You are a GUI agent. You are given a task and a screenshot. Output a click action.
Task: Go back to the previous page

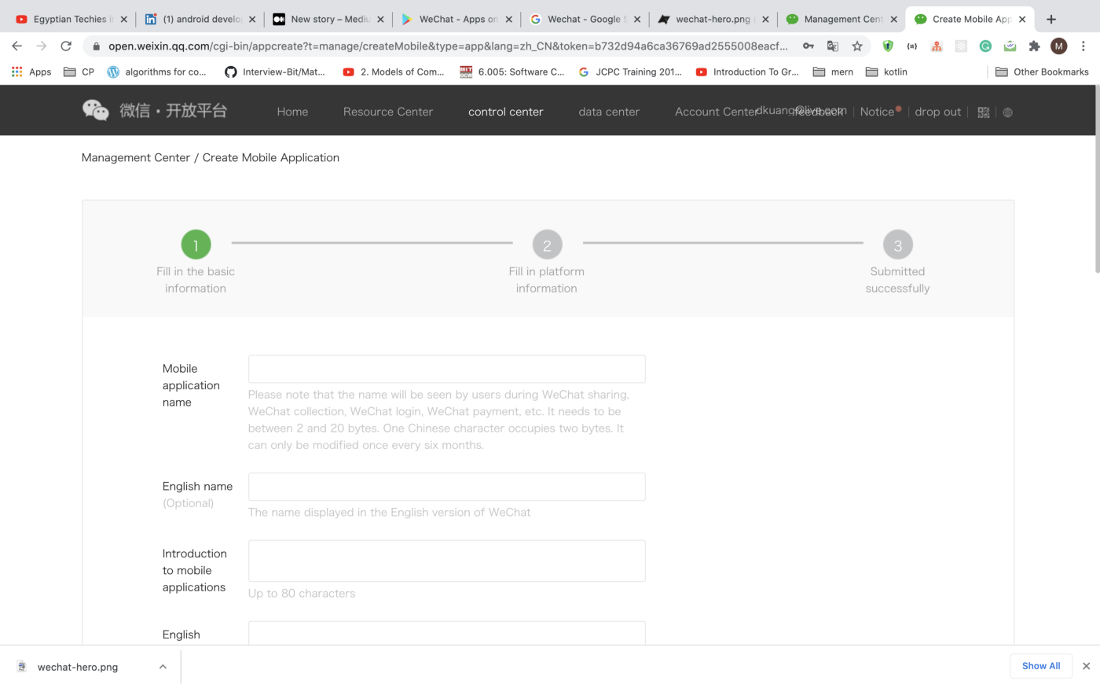click(16, 46)
